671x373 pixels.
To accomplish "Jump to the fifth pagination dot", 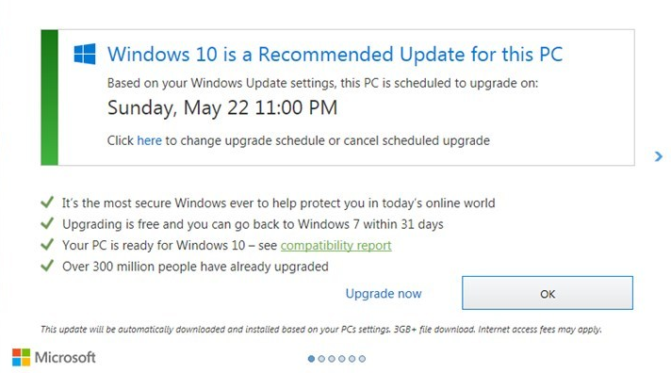I will 352,359.
